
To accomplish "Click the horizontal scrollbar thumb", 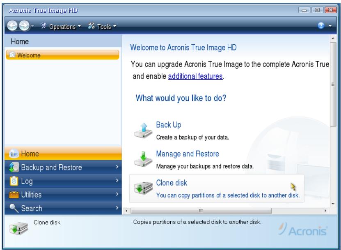I will pos(201,211).
